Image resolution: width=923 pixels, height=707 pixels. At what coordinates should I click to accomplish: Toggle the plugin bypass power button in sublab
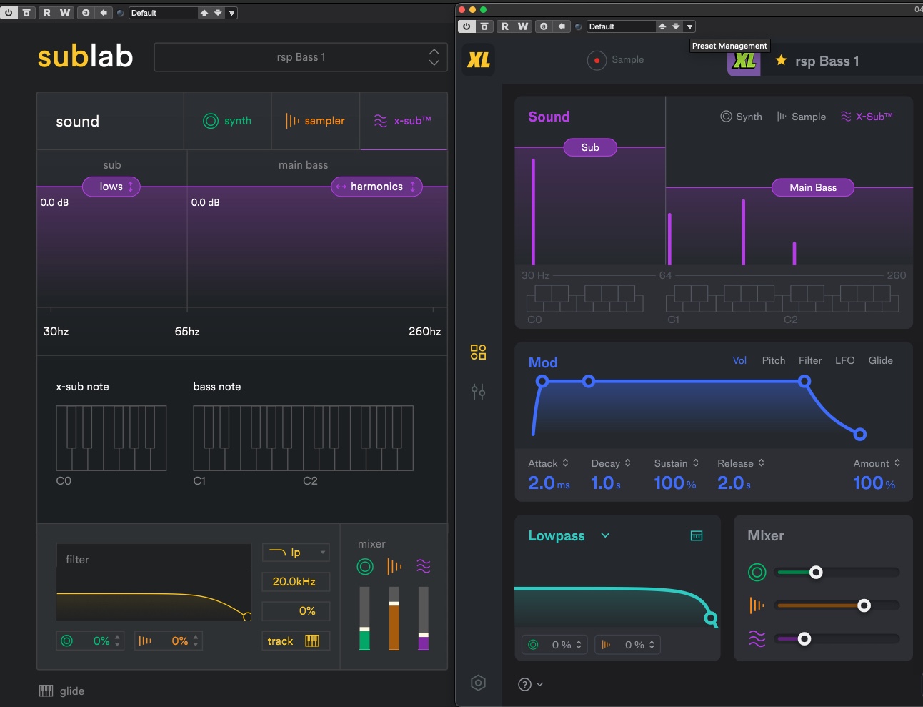point(9,13)
